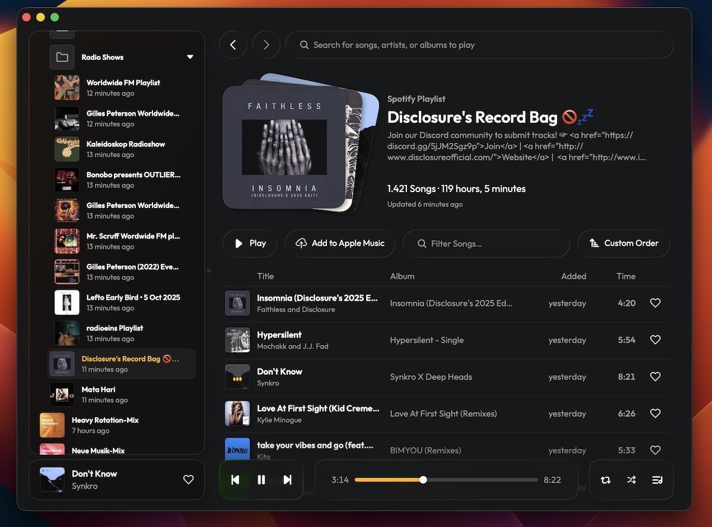712x527 pixels.
Task: Click the Heavy Rotation-Mix cover thumbnail
Action: (52, 426)
